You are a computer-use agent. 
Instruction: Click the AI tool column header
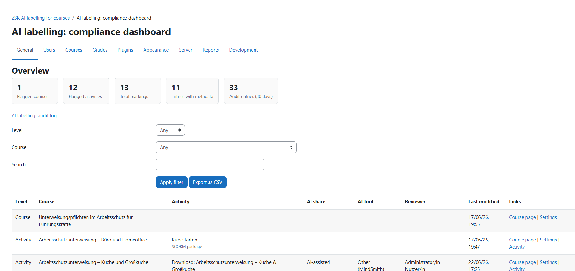tap(366, 202)
